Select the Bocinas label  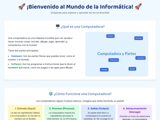(x=139, y=38)
